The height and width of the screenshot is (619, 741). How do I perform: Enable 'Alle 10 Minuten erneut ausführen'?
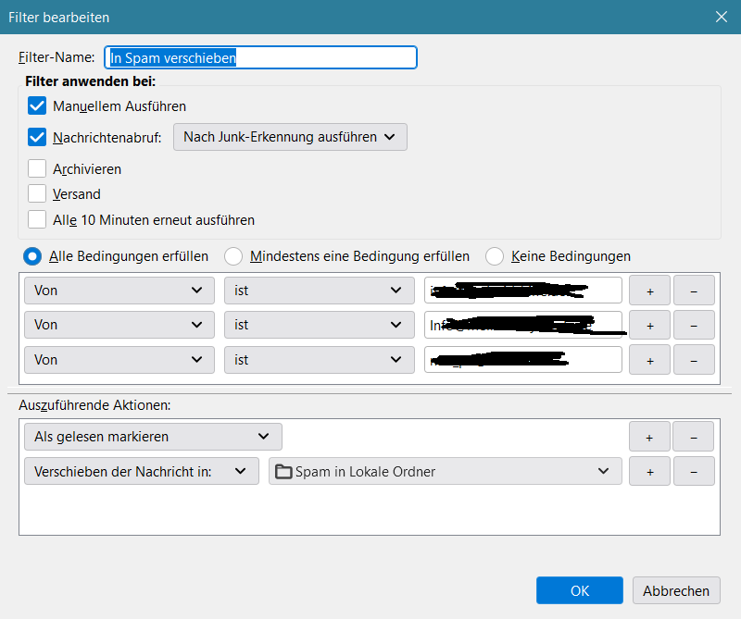[37, 219]
